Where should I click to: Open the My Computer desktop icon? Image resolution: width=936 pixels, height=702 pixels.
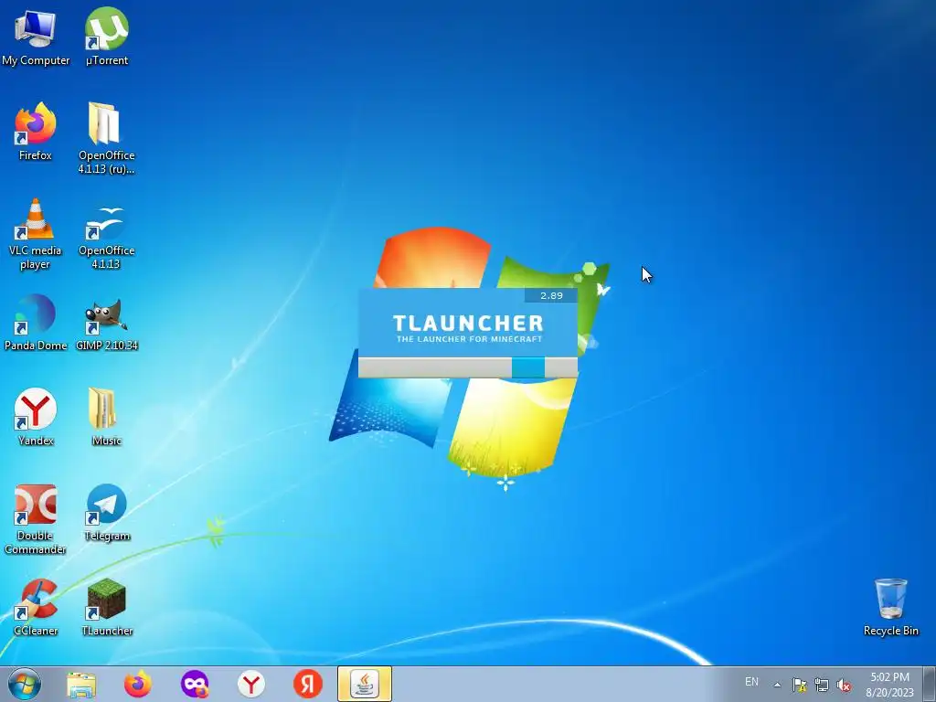click(36, 37)
